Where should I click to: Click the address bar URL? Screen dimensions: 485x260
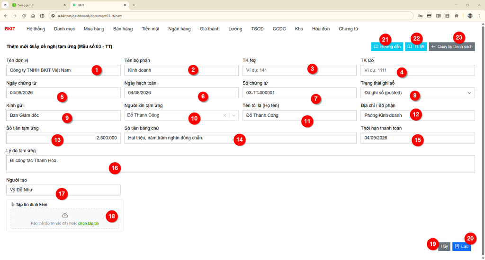click(90, 16)
